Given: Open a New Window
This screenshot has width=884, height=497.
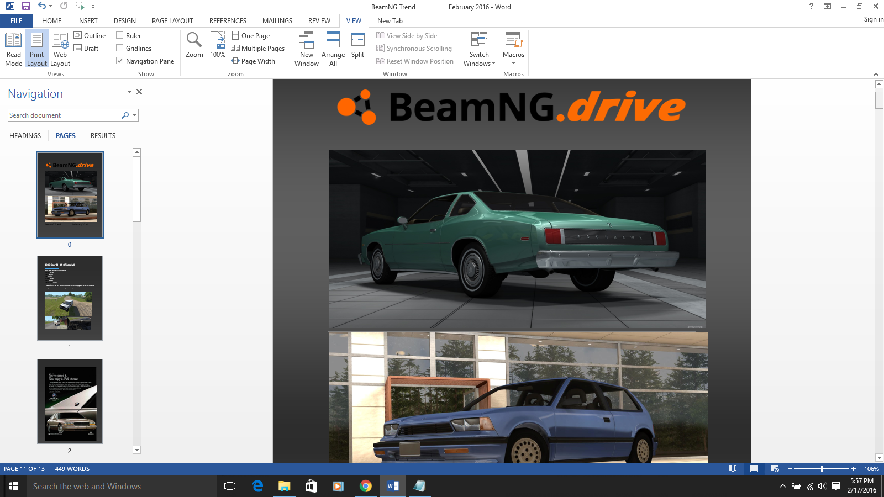Looking at the screenshot, I should pos(307,49).
